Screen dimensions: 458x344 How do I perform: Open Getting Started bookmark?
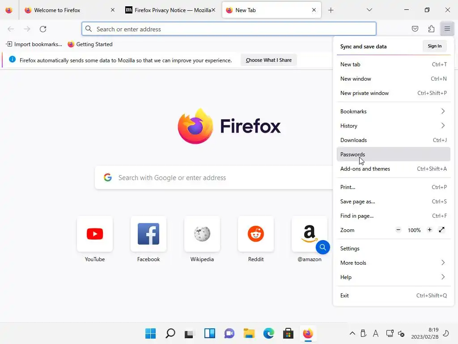90,44
